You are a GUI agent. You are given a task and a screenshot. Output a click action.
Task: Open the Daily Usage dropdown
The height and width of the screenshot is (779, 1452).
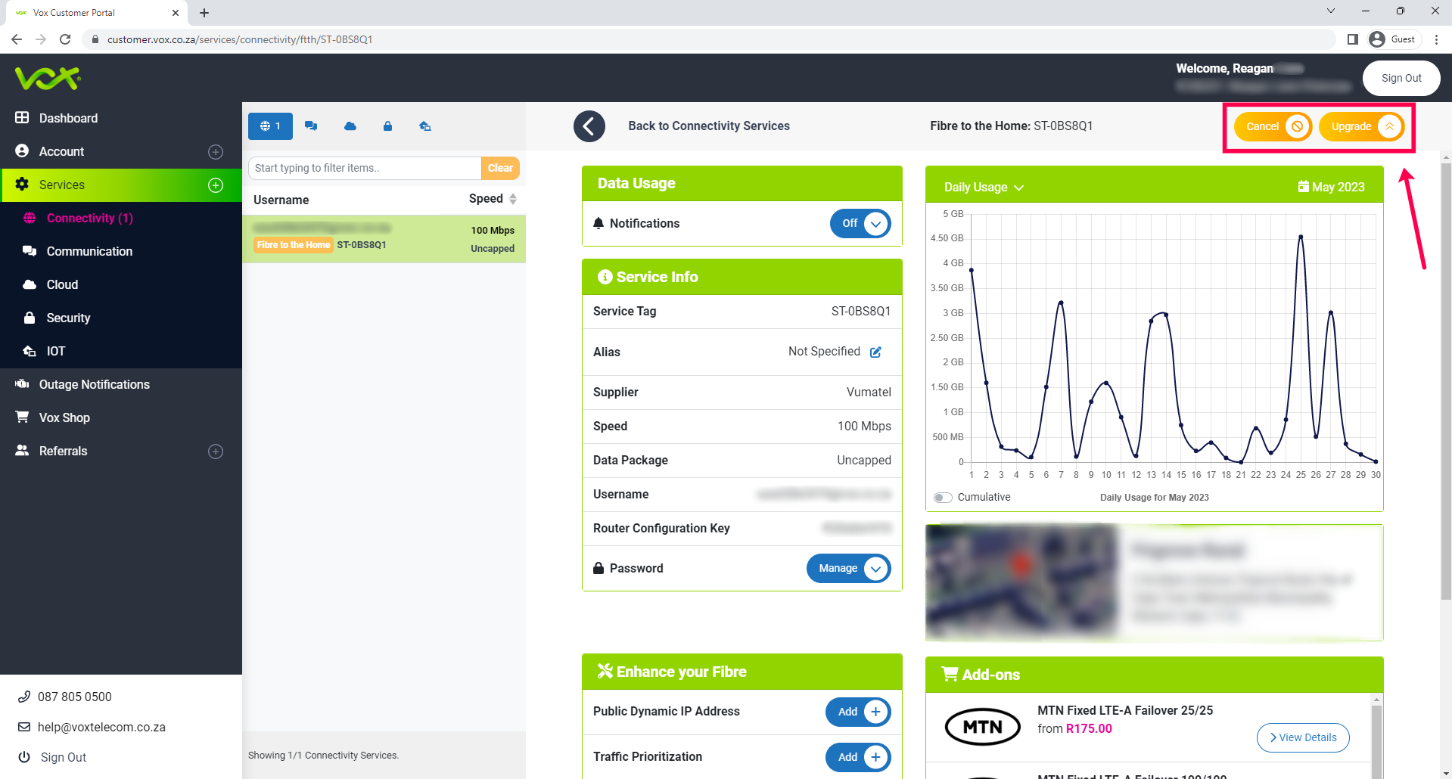click(984, 187)
